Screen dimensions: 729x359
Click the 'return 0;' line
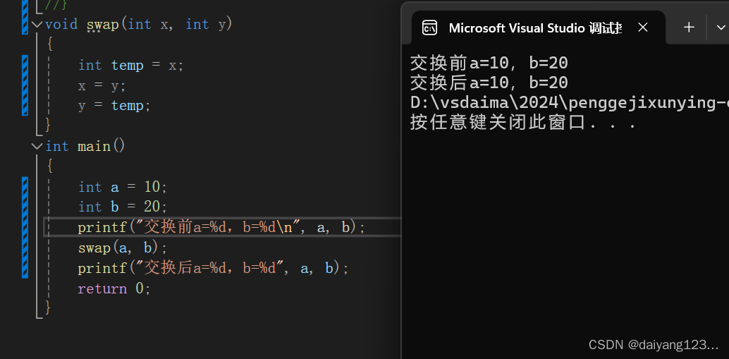click(x=114, y=289)
